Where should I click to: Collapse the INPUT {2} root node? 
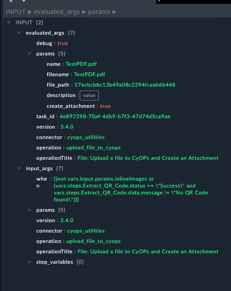pos(9,23)
